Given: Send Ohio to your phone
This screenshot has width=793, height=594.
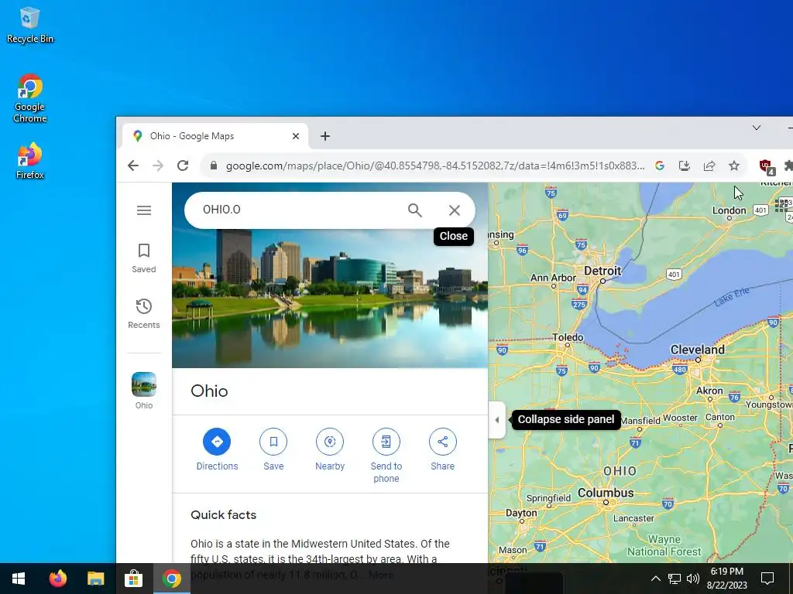Looking at the screenshot, I should (386, 456).
